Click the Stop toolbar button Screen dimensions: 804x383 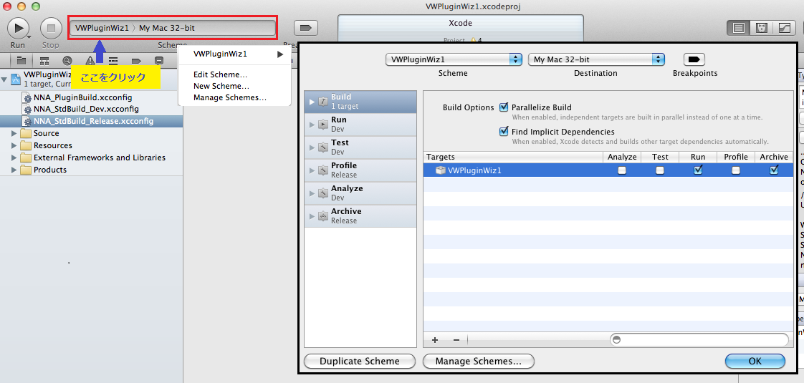[51, 28]
